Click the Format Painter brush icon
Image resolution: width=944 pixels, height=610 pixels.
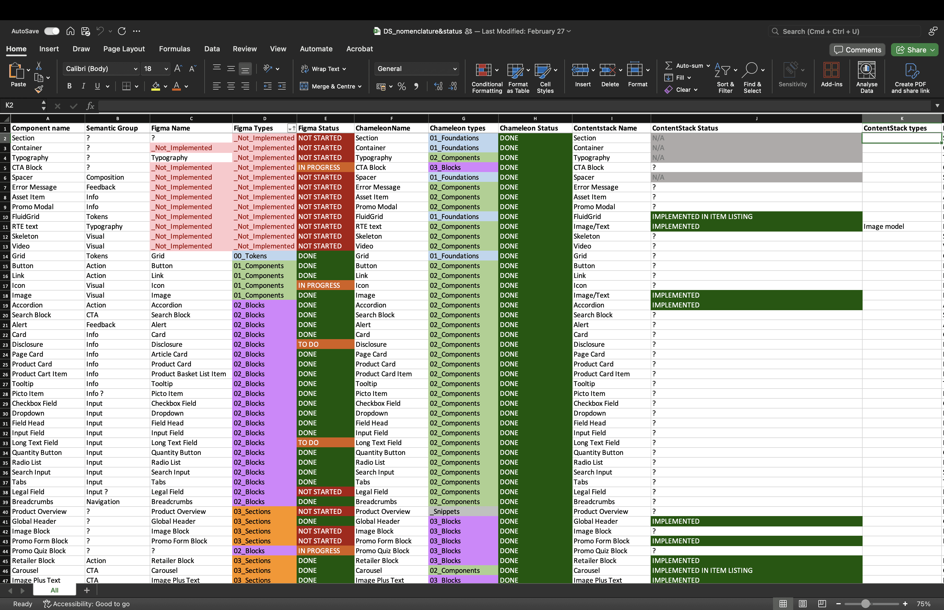[x=39, y=90]
